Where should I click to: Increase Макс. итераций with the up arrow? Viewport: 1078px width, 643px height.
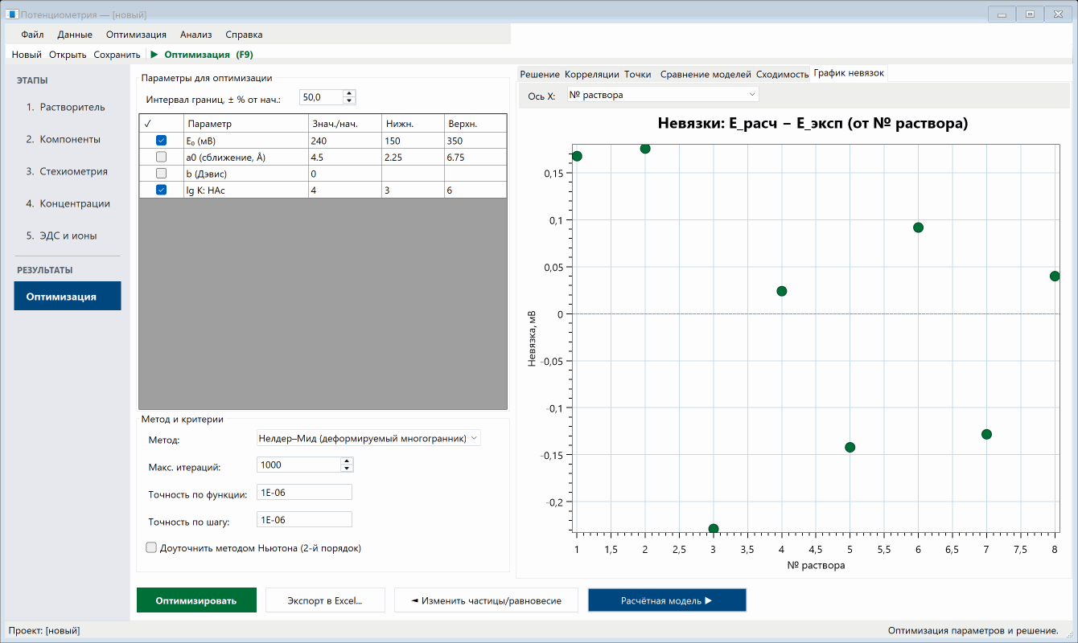347,461
